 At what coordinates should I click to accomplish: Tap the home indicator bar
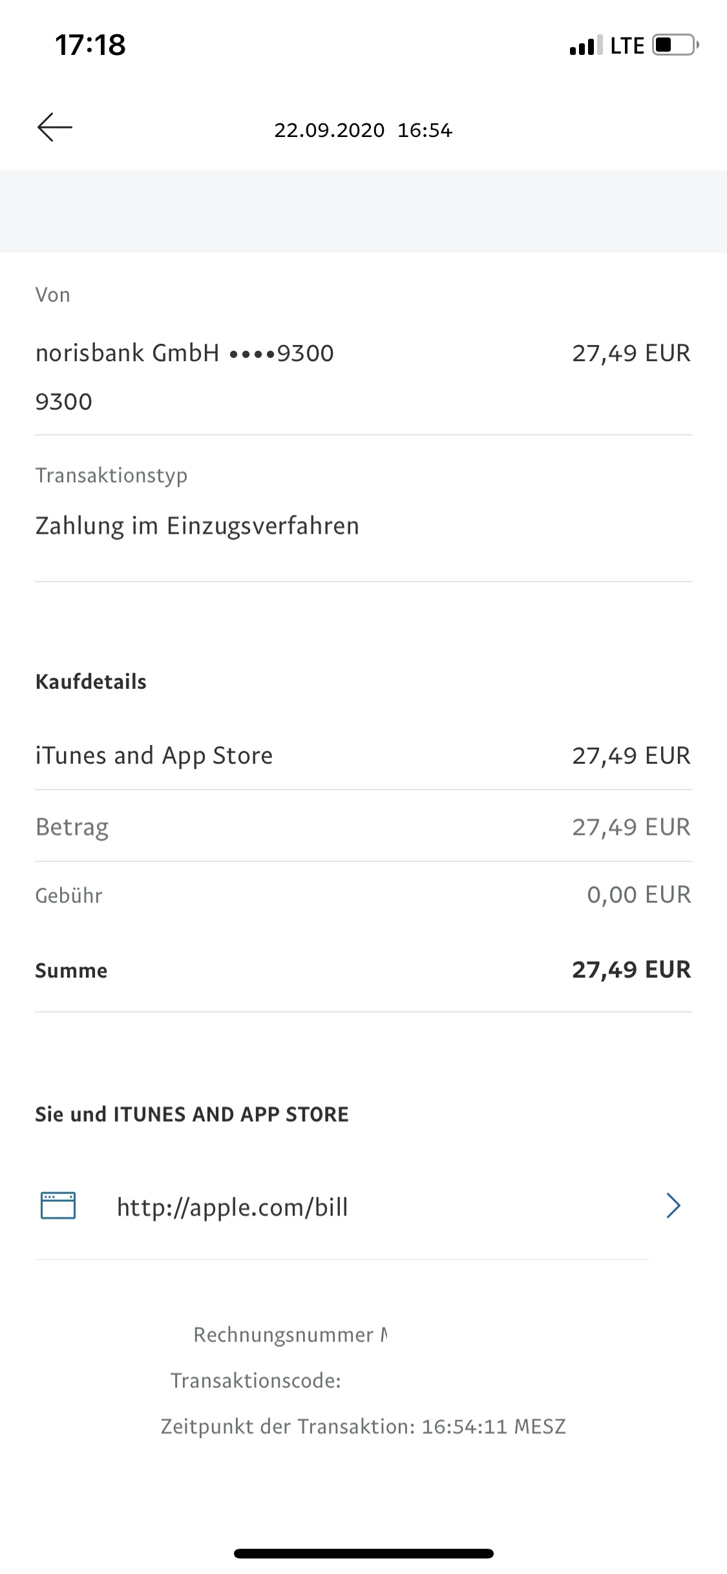pyautogui.click(x=363, y=1553)
